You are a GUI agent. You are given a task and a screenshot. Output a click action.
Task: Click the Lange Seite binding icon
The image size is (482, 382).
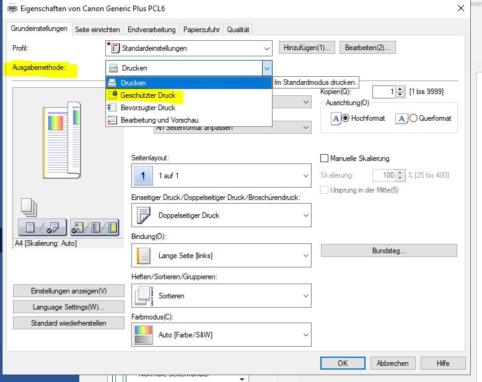(x=143, y=256)
